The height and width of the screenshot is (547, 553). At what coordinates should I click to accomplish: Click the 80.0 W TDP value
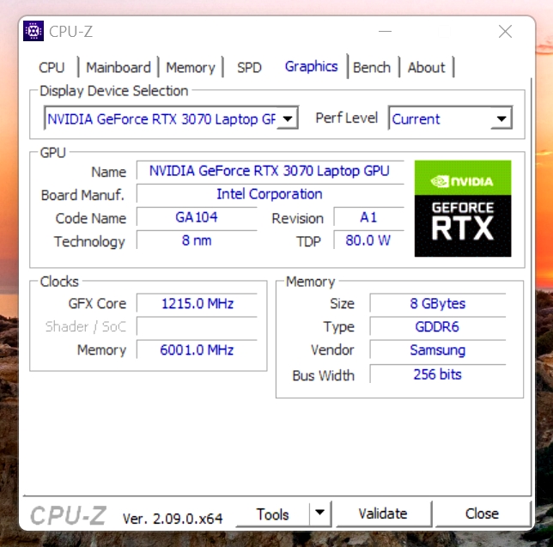[x=368, y=240]
